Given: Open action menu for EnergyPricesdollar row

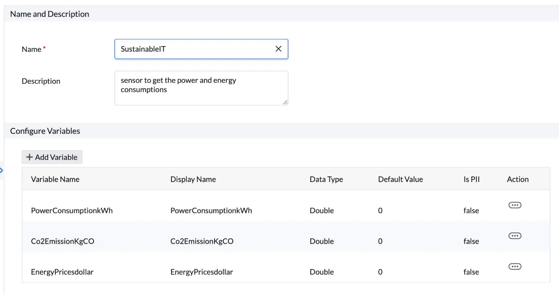Looking at the screenshot, I should click(515, 266).
